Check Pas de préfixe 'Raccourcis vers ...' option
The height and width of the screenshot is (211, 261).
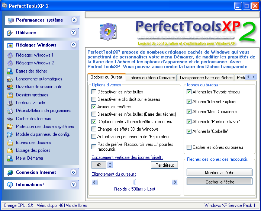tap(94, 147)
